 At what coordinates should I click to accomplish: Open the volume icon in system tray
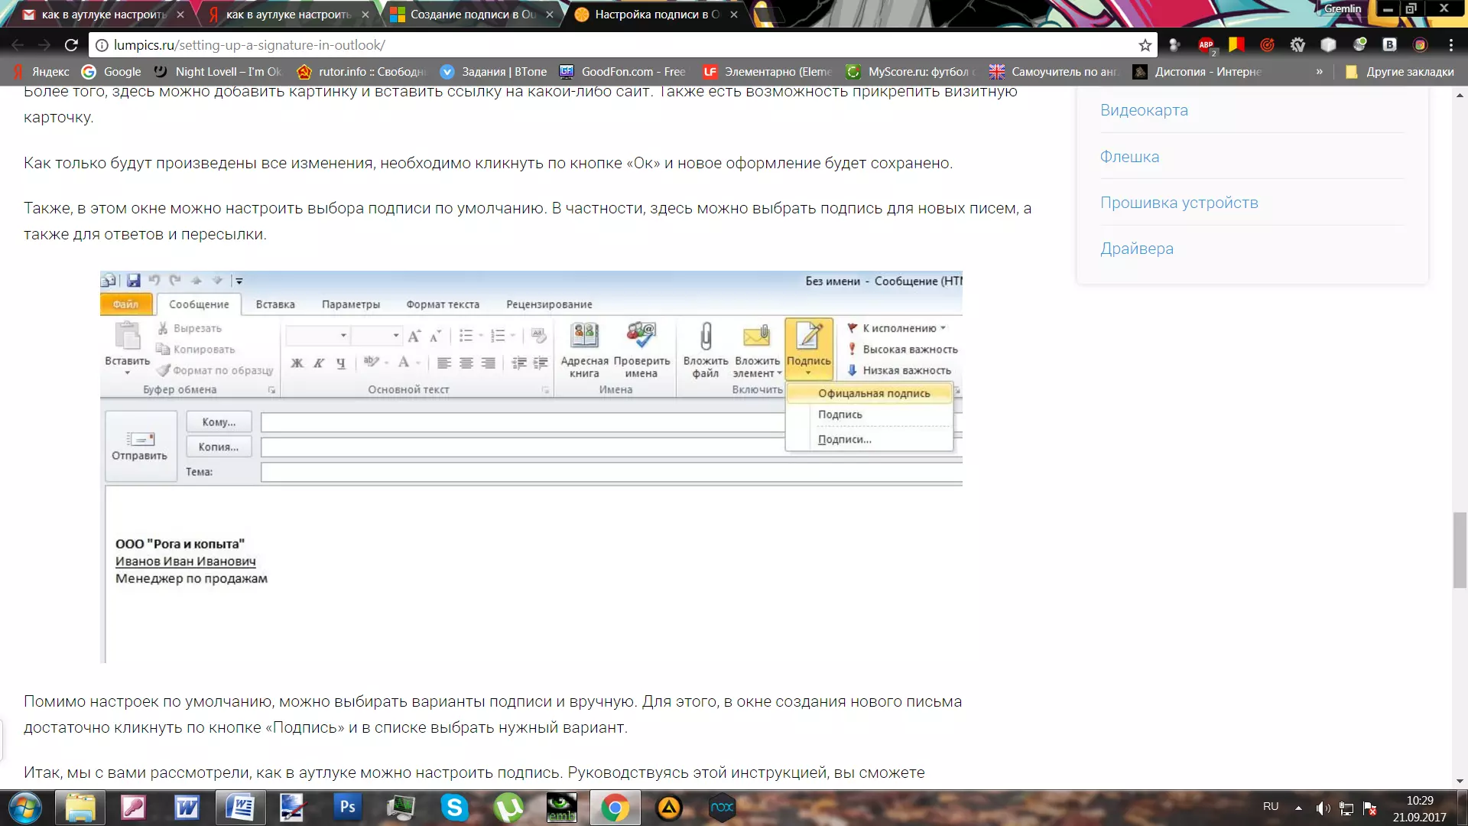1322,808
